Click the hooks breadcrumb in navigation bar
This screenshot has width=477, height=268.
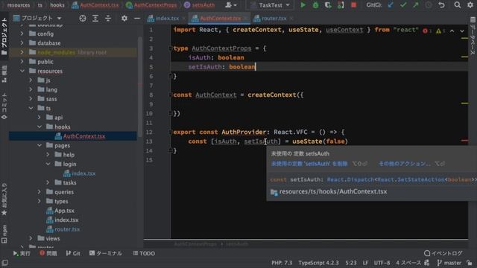coord(57,5)
